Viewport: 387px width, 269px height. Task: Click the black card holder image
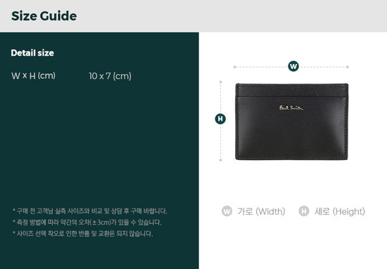click(292, 122)
